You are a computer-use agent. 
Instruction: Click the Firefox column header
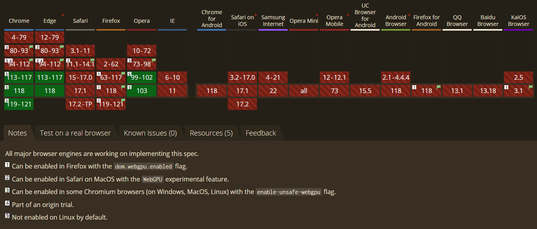111,21
